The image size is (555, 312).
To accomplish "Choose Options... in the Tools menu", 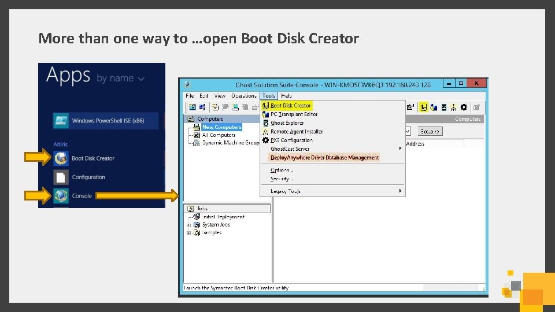I will point(333,170).
